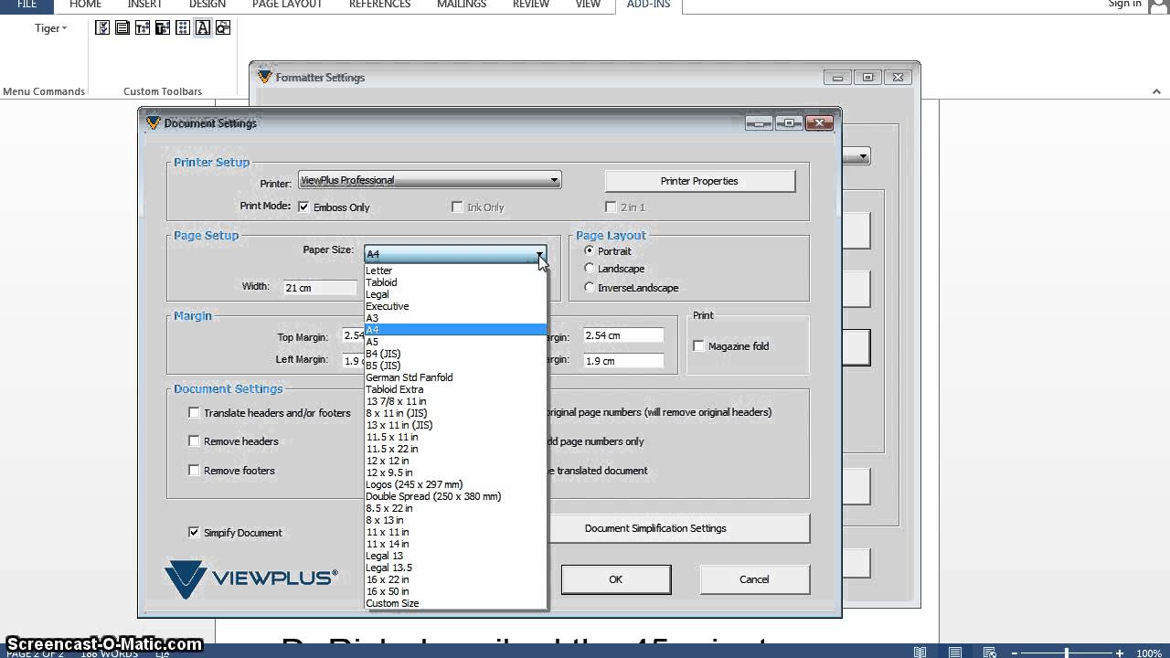Switch to the HOME ribbon tab
Viewport: 1170px width, 658px height.
[x=86, y=5]
